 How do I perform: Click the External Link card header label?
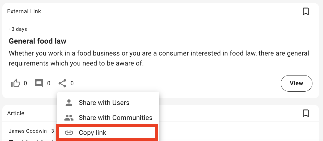pyautogui.click(x=24, y=11)
